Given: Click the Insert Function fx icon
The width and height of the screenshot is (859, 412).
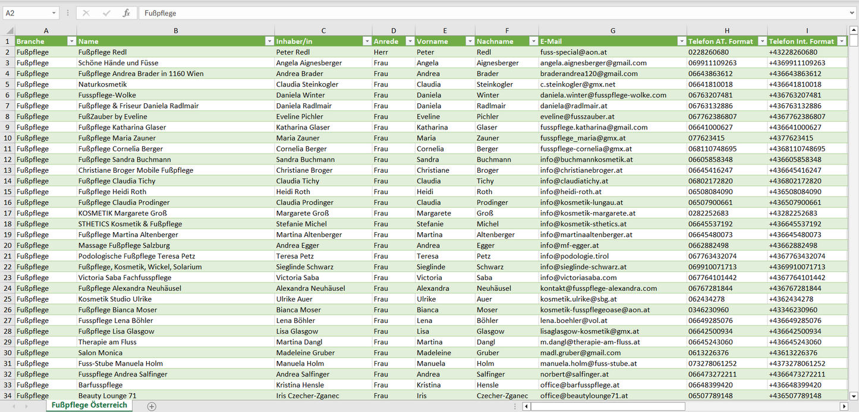Looking at the screenshot, I should pos(126,13).
